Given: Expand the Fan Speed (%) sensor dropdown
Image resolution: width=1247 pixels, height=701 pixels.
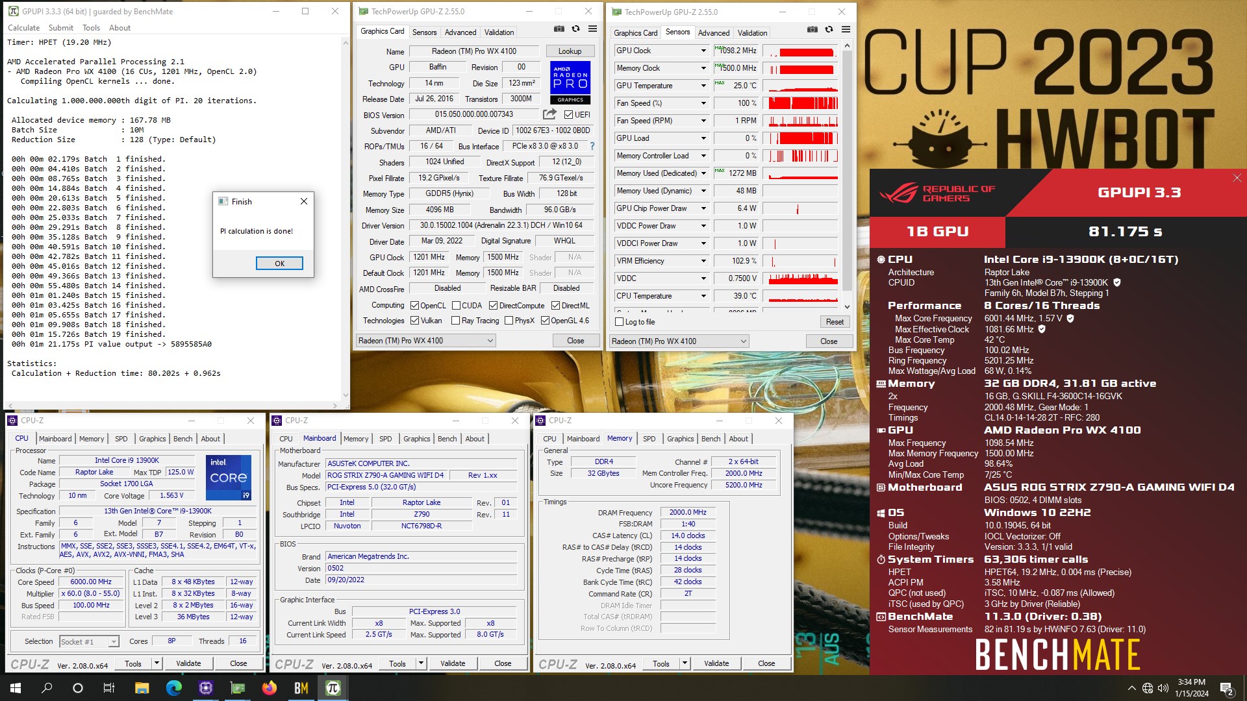Looking at the screenshot, I should pyautogui.click(x=703, y=103).
